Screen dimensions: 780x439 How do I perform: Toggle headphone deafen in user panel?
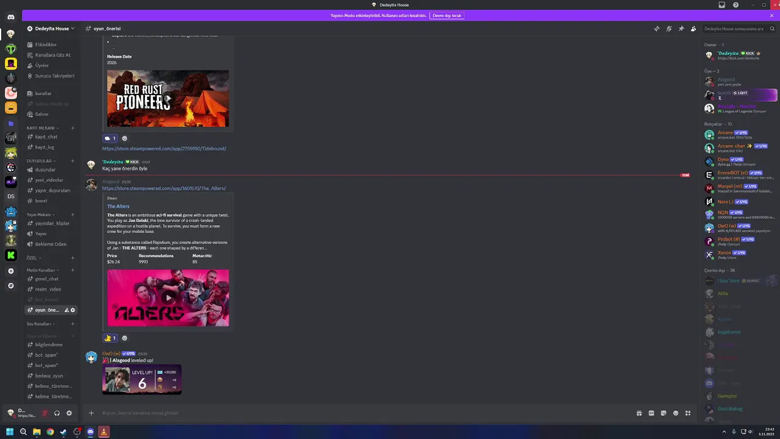coord(57,413)
